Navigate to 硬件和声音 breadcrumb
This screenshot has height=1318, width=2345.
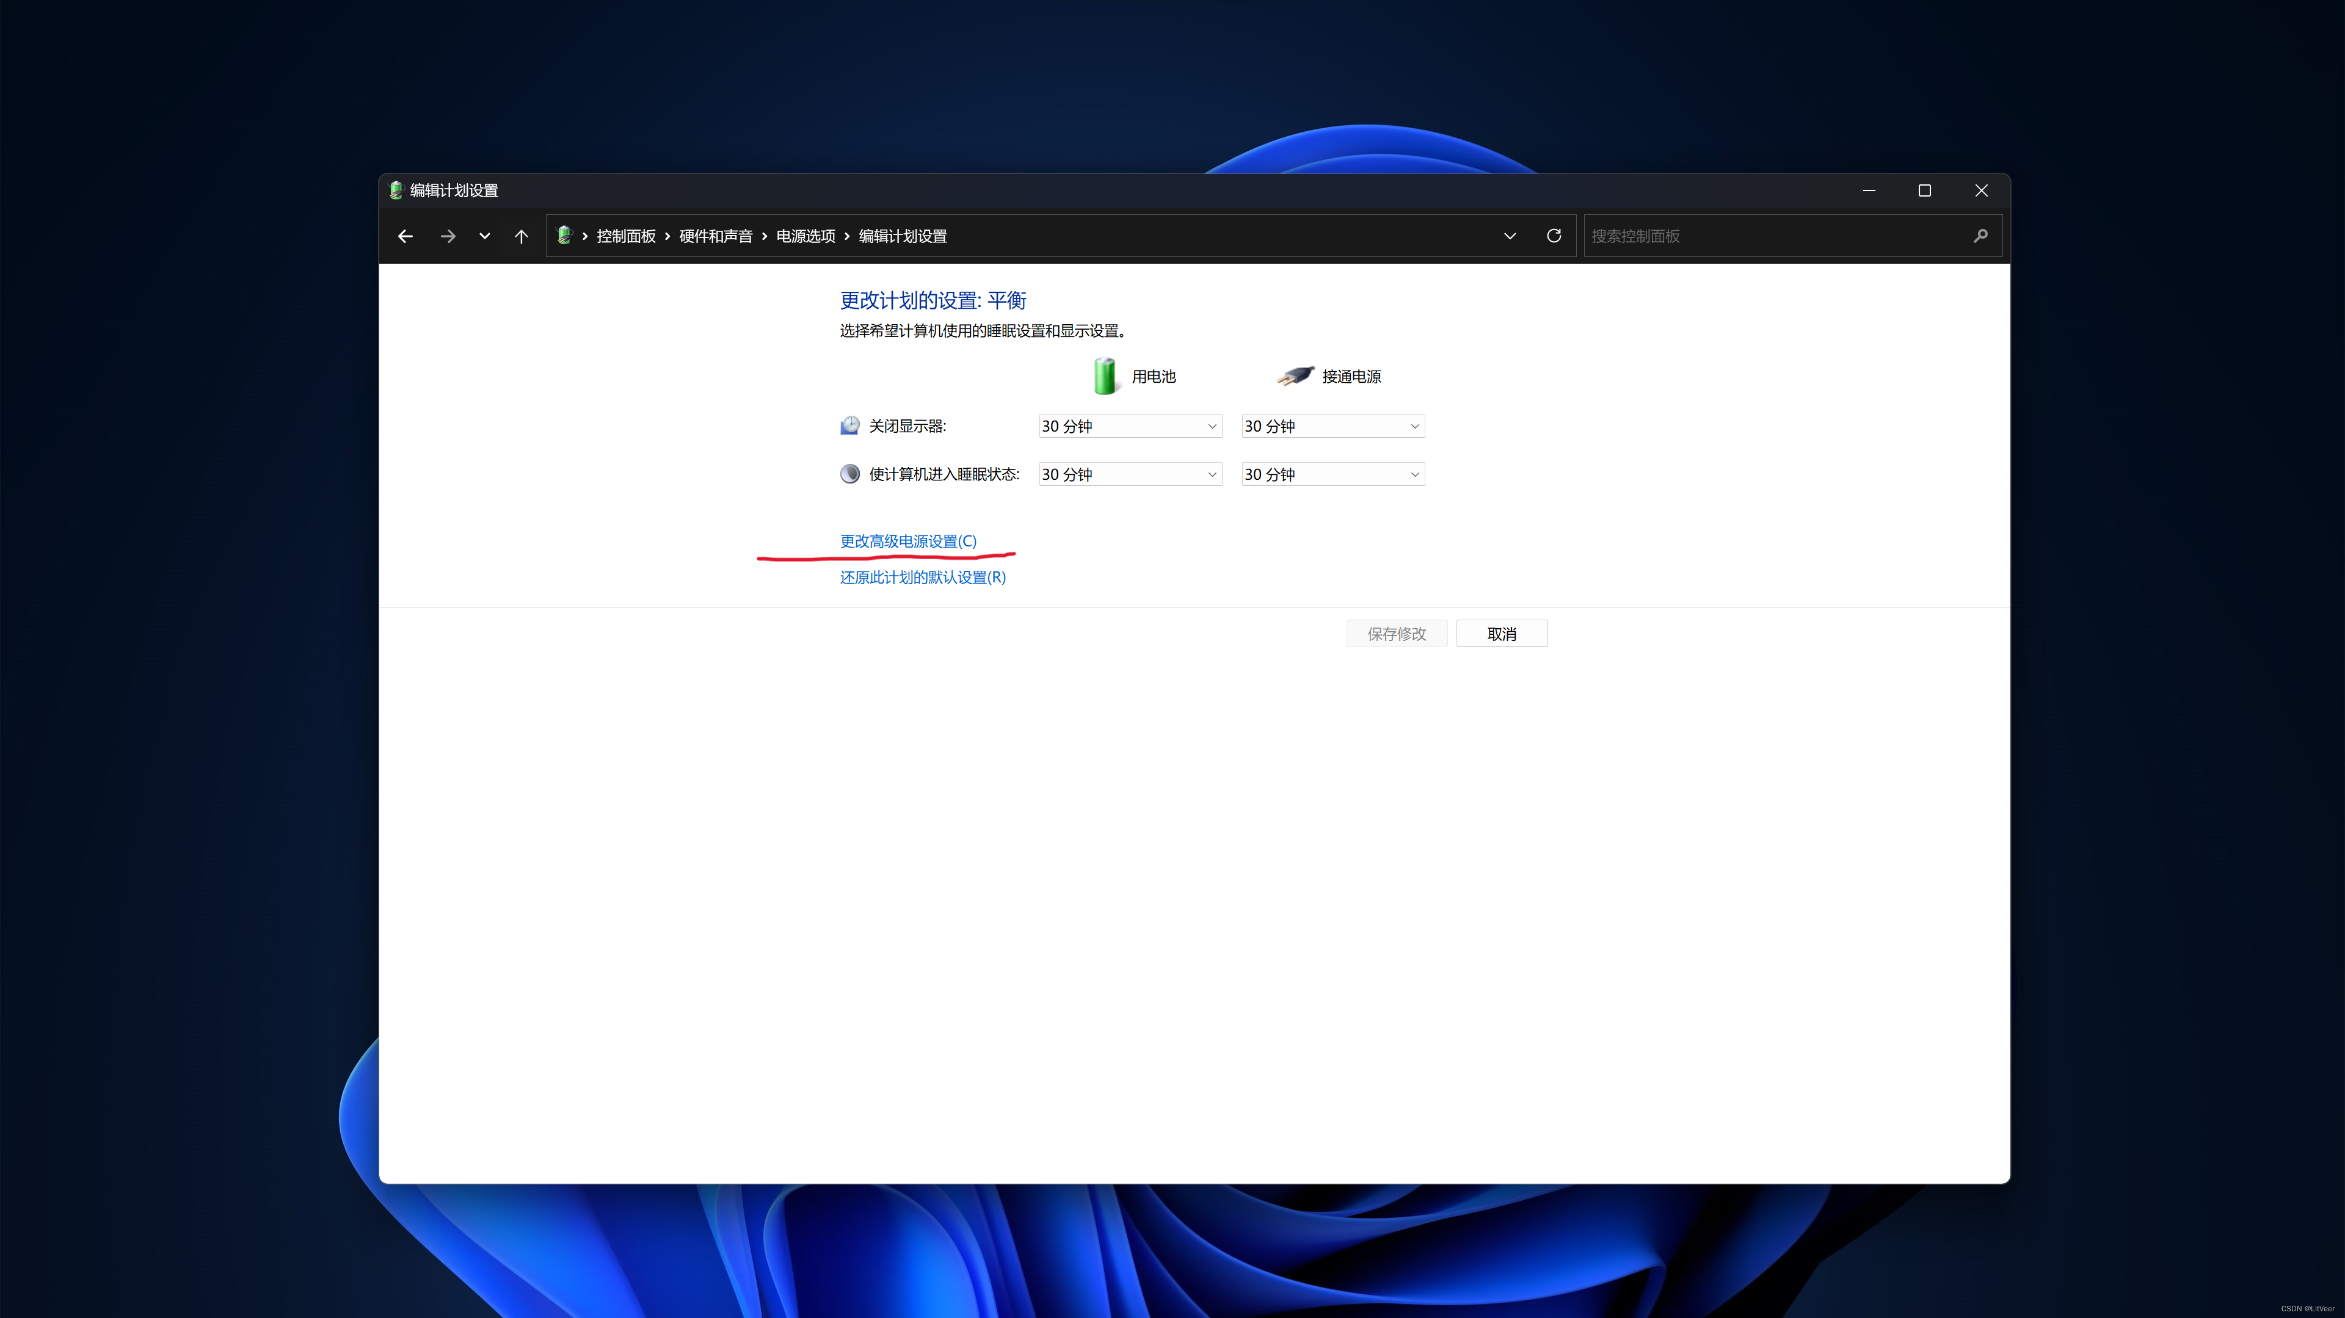click(x=716, y=236)
